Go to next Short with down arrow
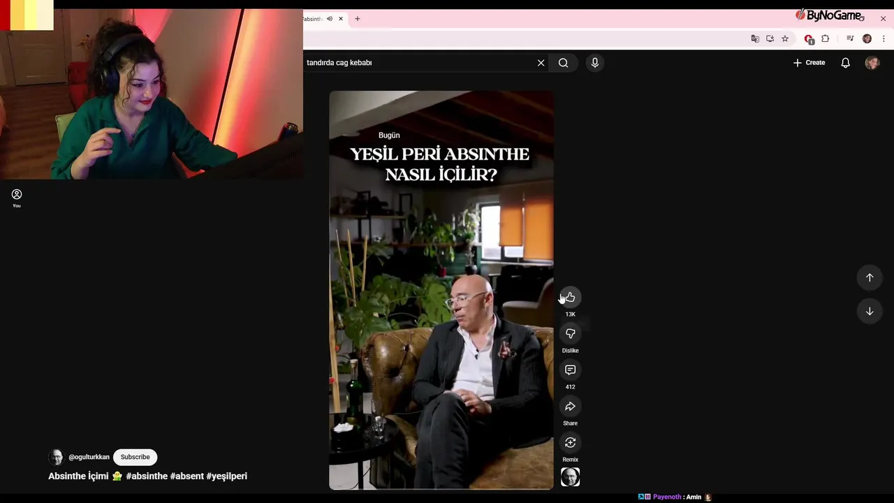The image size is (894, 503). (870, 311)
